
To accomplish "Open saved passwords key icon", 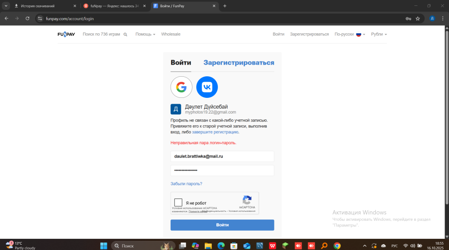I will click(x=408, y=18).
